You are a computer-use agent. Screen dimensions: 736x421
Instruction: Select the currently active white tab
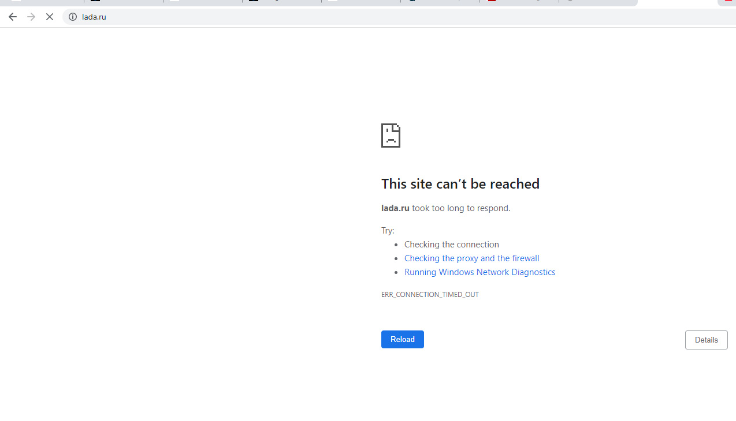(676, 2)
